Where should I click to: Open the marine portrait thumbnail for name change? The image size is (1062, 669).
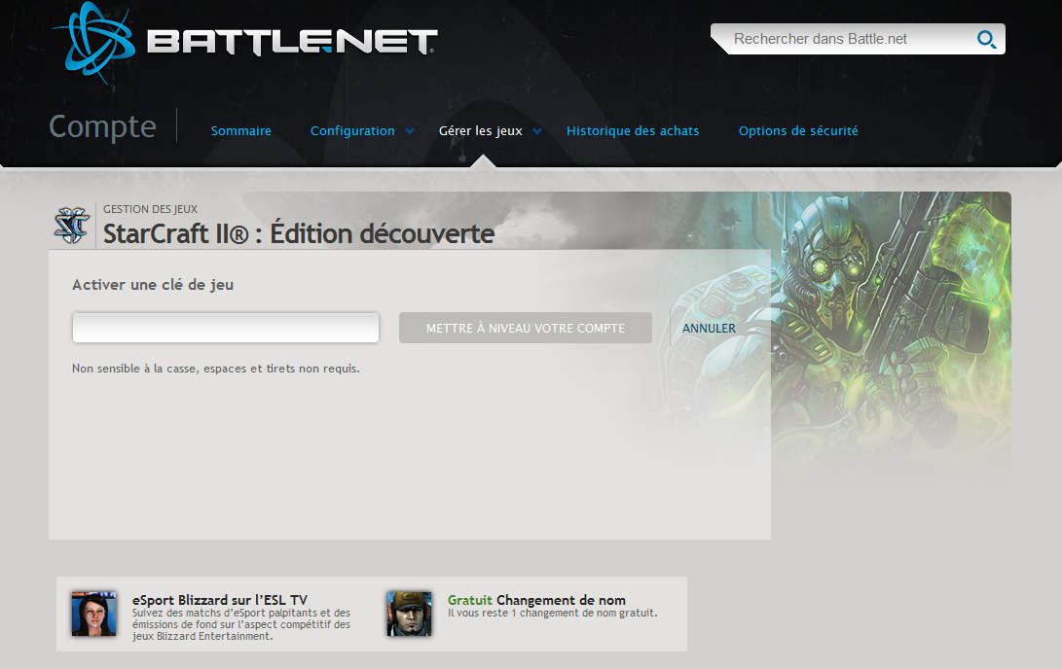409,614
